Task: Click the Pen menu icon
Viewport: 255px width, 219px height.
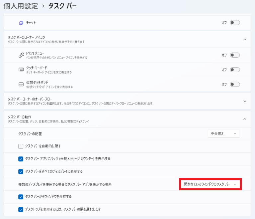Action: pos(21,55)
